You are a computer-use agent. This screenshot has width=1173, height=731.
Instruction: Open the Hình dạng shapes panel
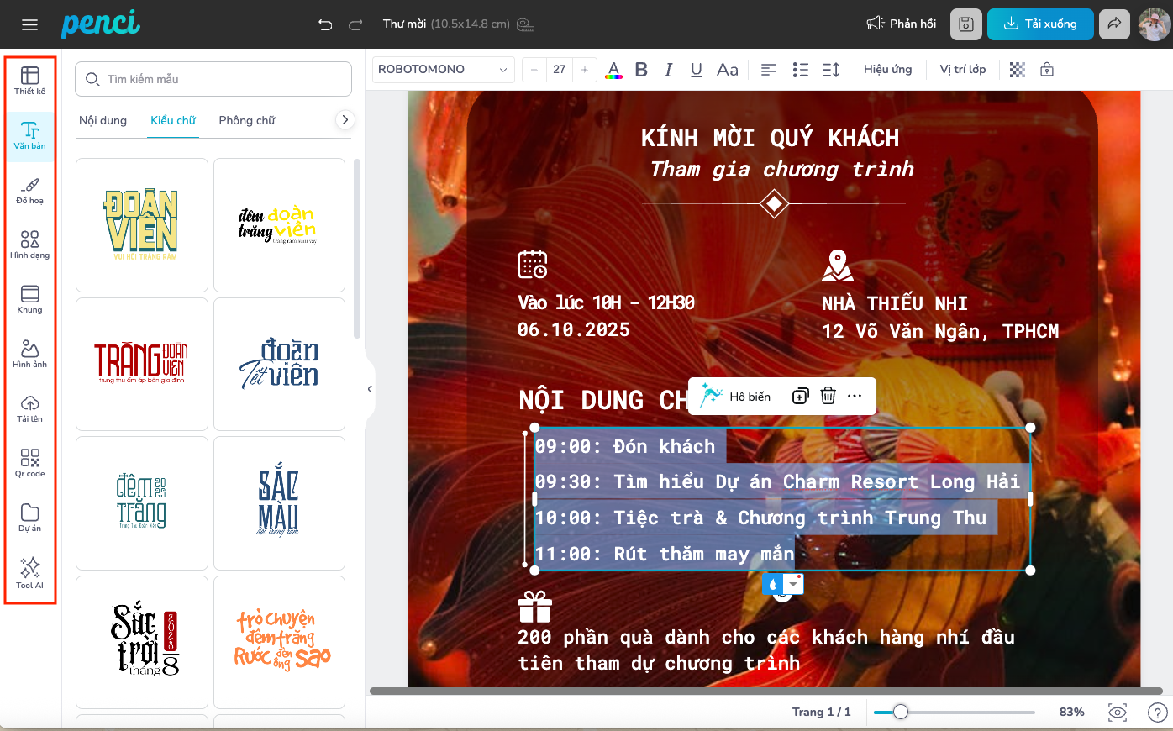click(x=29, y=244)
